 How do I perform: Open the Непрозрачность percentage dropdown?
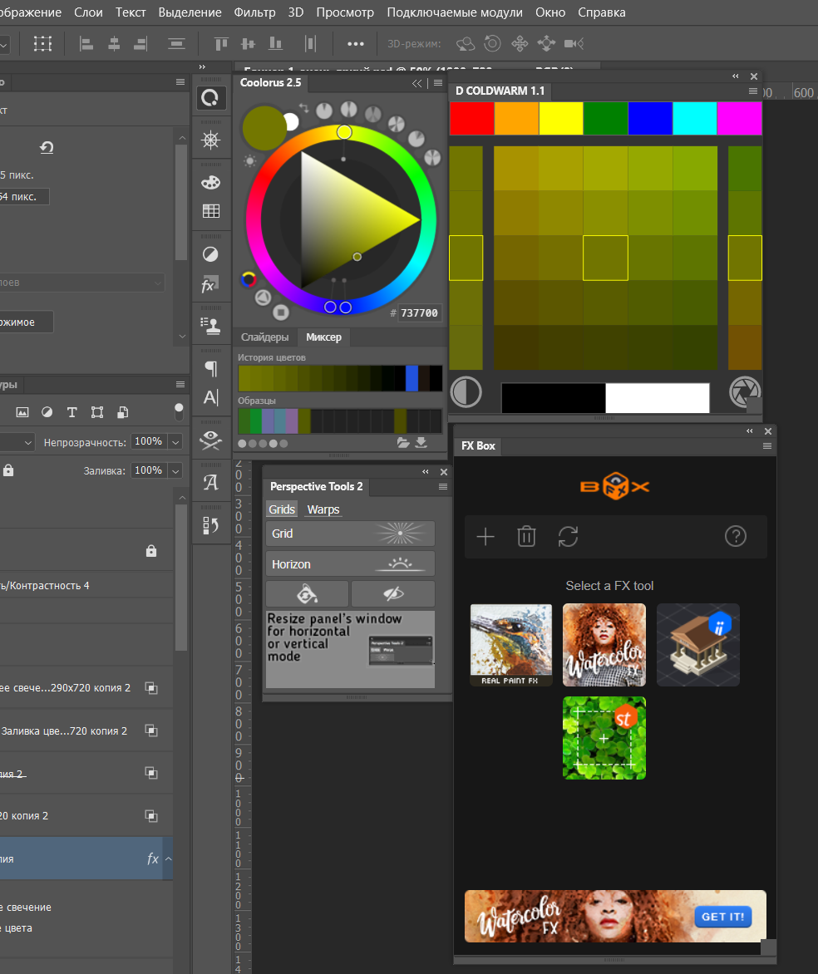click(x=175, y=442)
